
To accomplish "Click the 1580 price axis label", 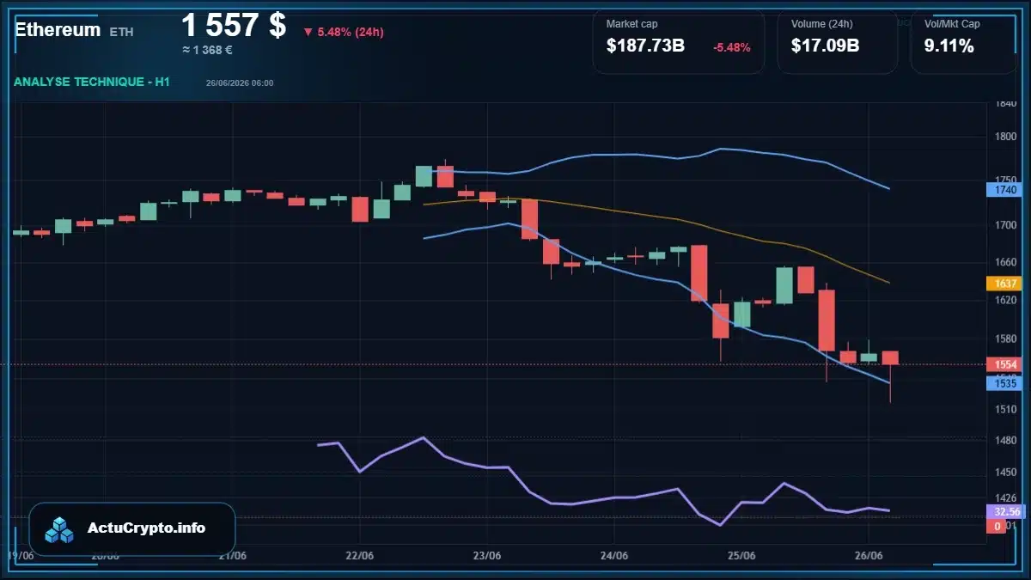I will pos(1005,339).
